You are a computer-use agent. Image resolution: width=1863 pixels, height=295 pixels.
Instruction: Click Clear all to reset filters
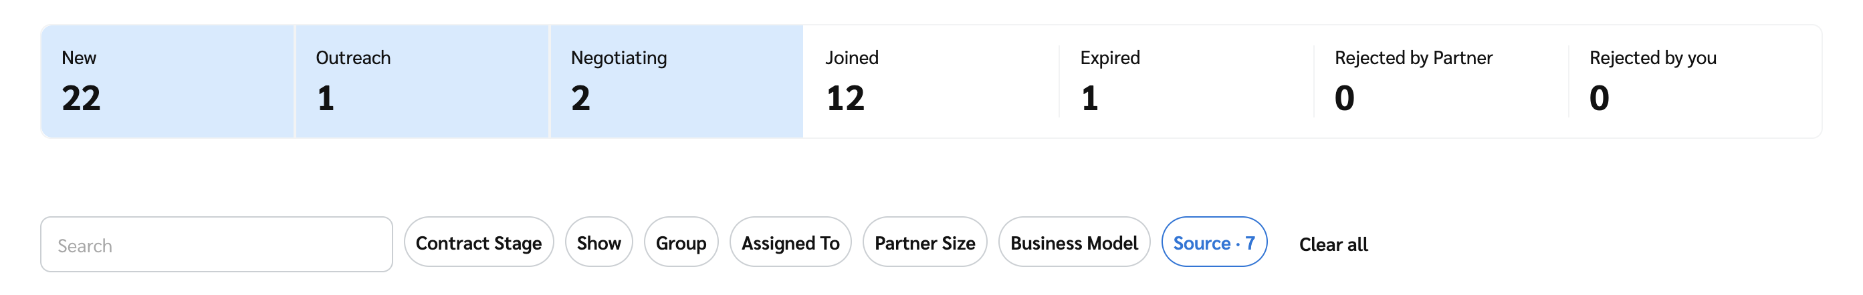click(x=1333, y=244)
